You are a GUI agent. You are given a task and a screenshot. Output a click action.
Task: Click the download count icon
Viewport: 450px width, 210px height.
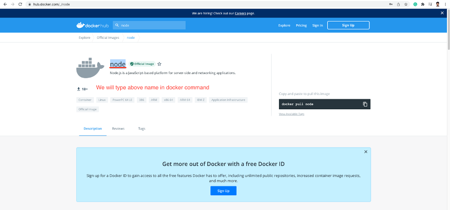(x=78, y=89)
